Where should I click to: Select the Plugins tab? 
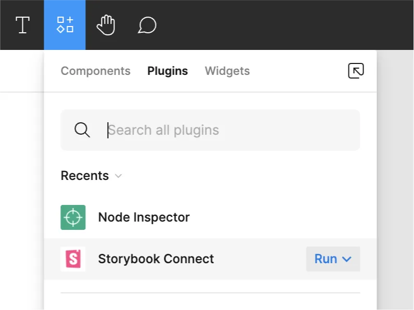pos(167,71)
